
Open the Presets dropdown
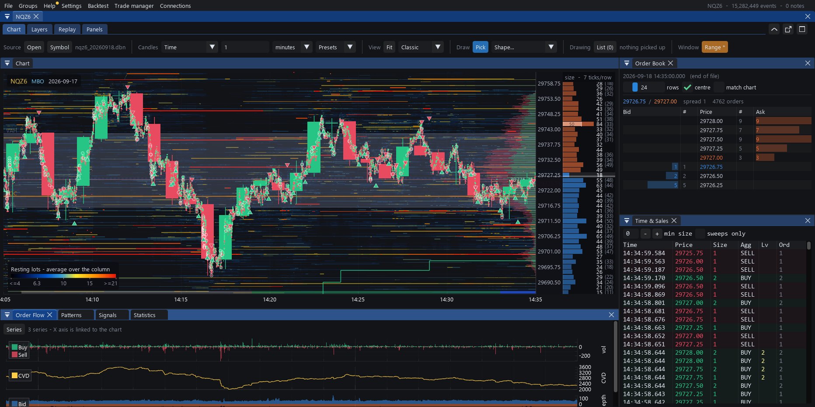click(335, 47)
